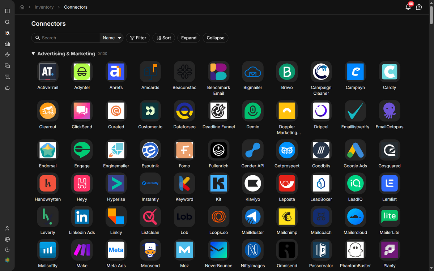The width and height of the screenshot is (434, 271).
Task: Open the language globe icon
Action: click(x=7, y=239)
